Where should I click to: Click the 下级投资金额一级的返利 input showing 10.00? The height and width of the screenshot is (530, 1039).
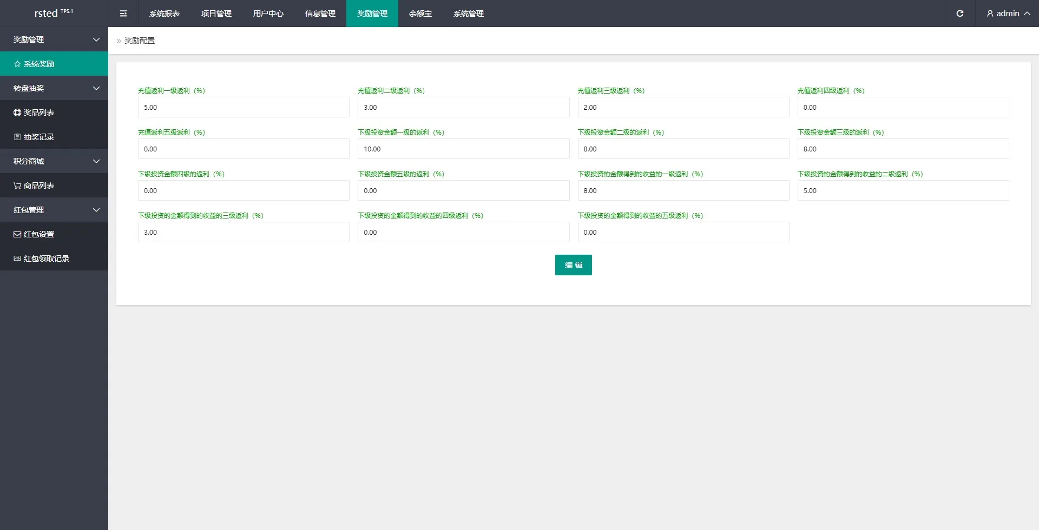(x=463, y=149)
